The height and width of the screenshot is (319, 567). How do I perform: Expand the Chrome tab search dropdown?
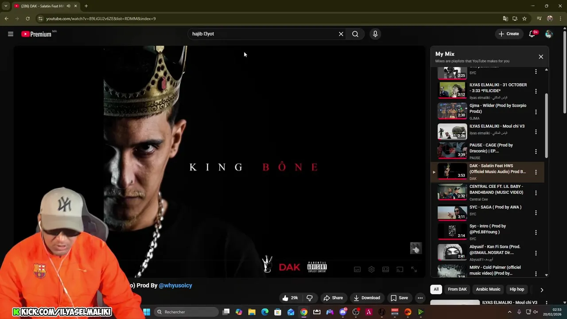pos(6,6)
